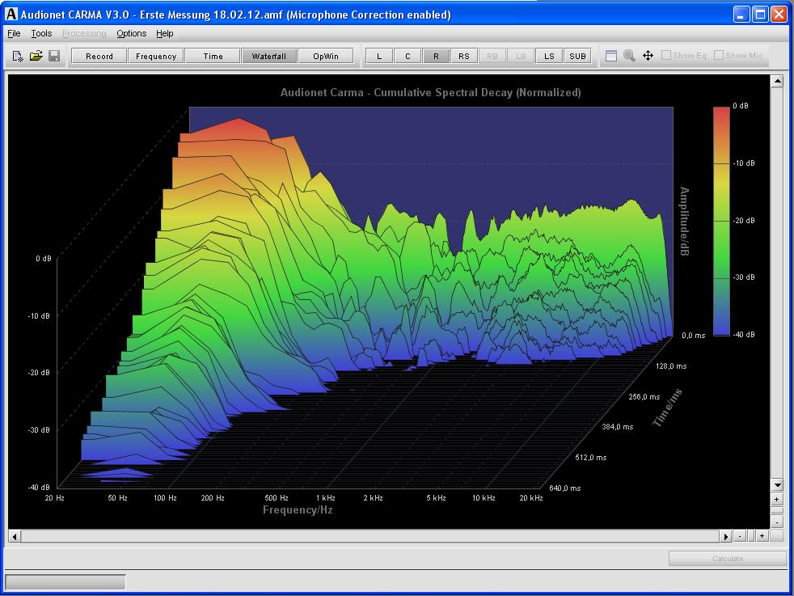
Task: Switch to the Frequency view
Action: (156, 56)
